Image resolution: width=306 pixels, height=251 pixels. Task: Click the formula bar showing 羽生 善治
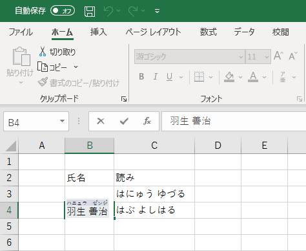[x=234, y=121]
